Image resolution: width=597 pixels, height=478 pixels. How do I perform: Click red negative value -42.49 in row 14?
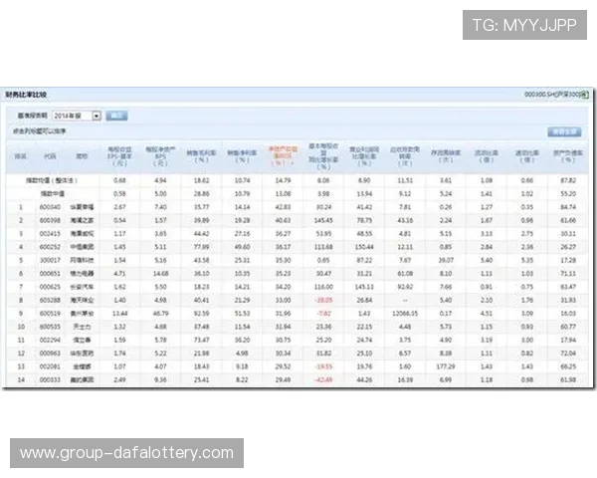(323, 380)
